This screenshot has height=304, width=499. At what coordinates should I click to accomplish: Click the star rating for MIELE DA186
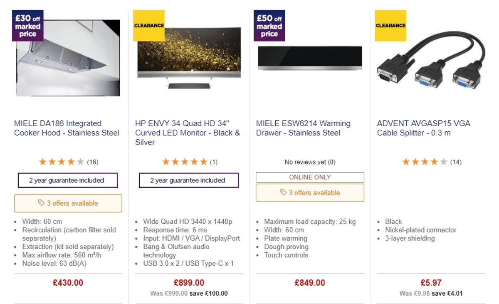(x=60, y=162)
